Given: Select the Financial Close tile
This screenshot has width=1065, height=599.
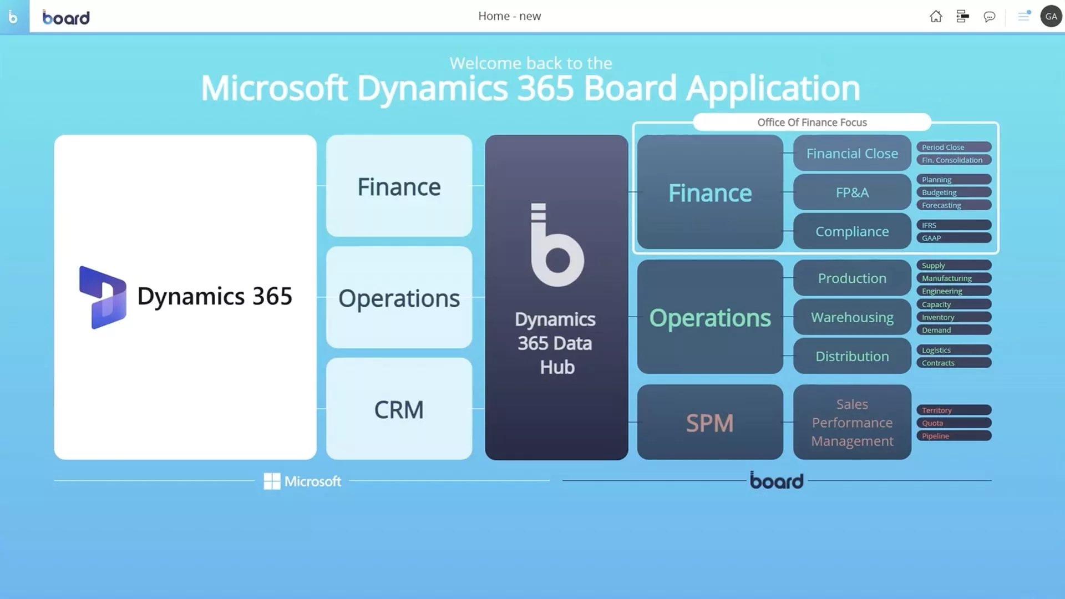Looking at the screenshot, I should [x=852, y=153].
